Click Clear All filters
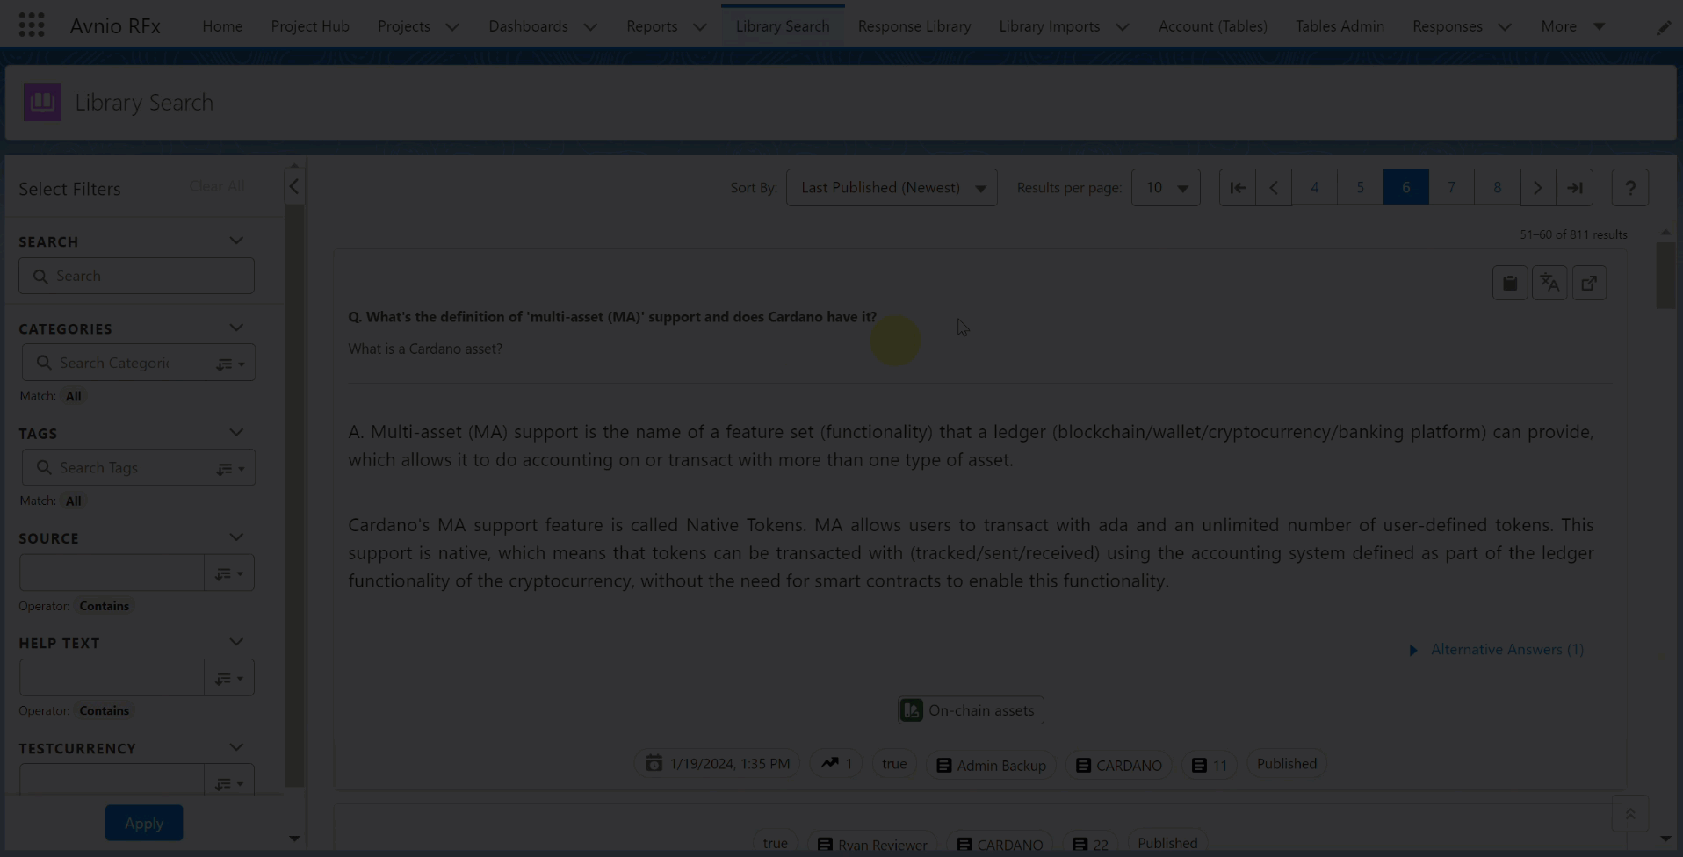This screenshot has width=1683, height=857. coord(217,186)
